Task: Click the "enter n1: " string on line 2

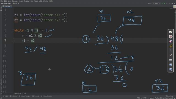Action: point(53,15)
